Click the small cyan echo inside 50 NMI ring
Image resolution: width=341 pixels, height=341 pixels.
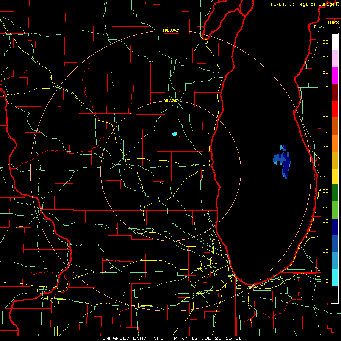pyautogui.click(x=174, y=134)
